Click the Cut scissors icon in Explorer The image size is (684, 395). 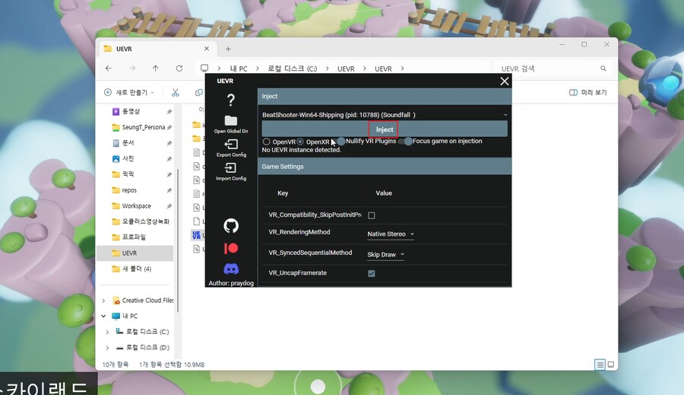[176, 92]
